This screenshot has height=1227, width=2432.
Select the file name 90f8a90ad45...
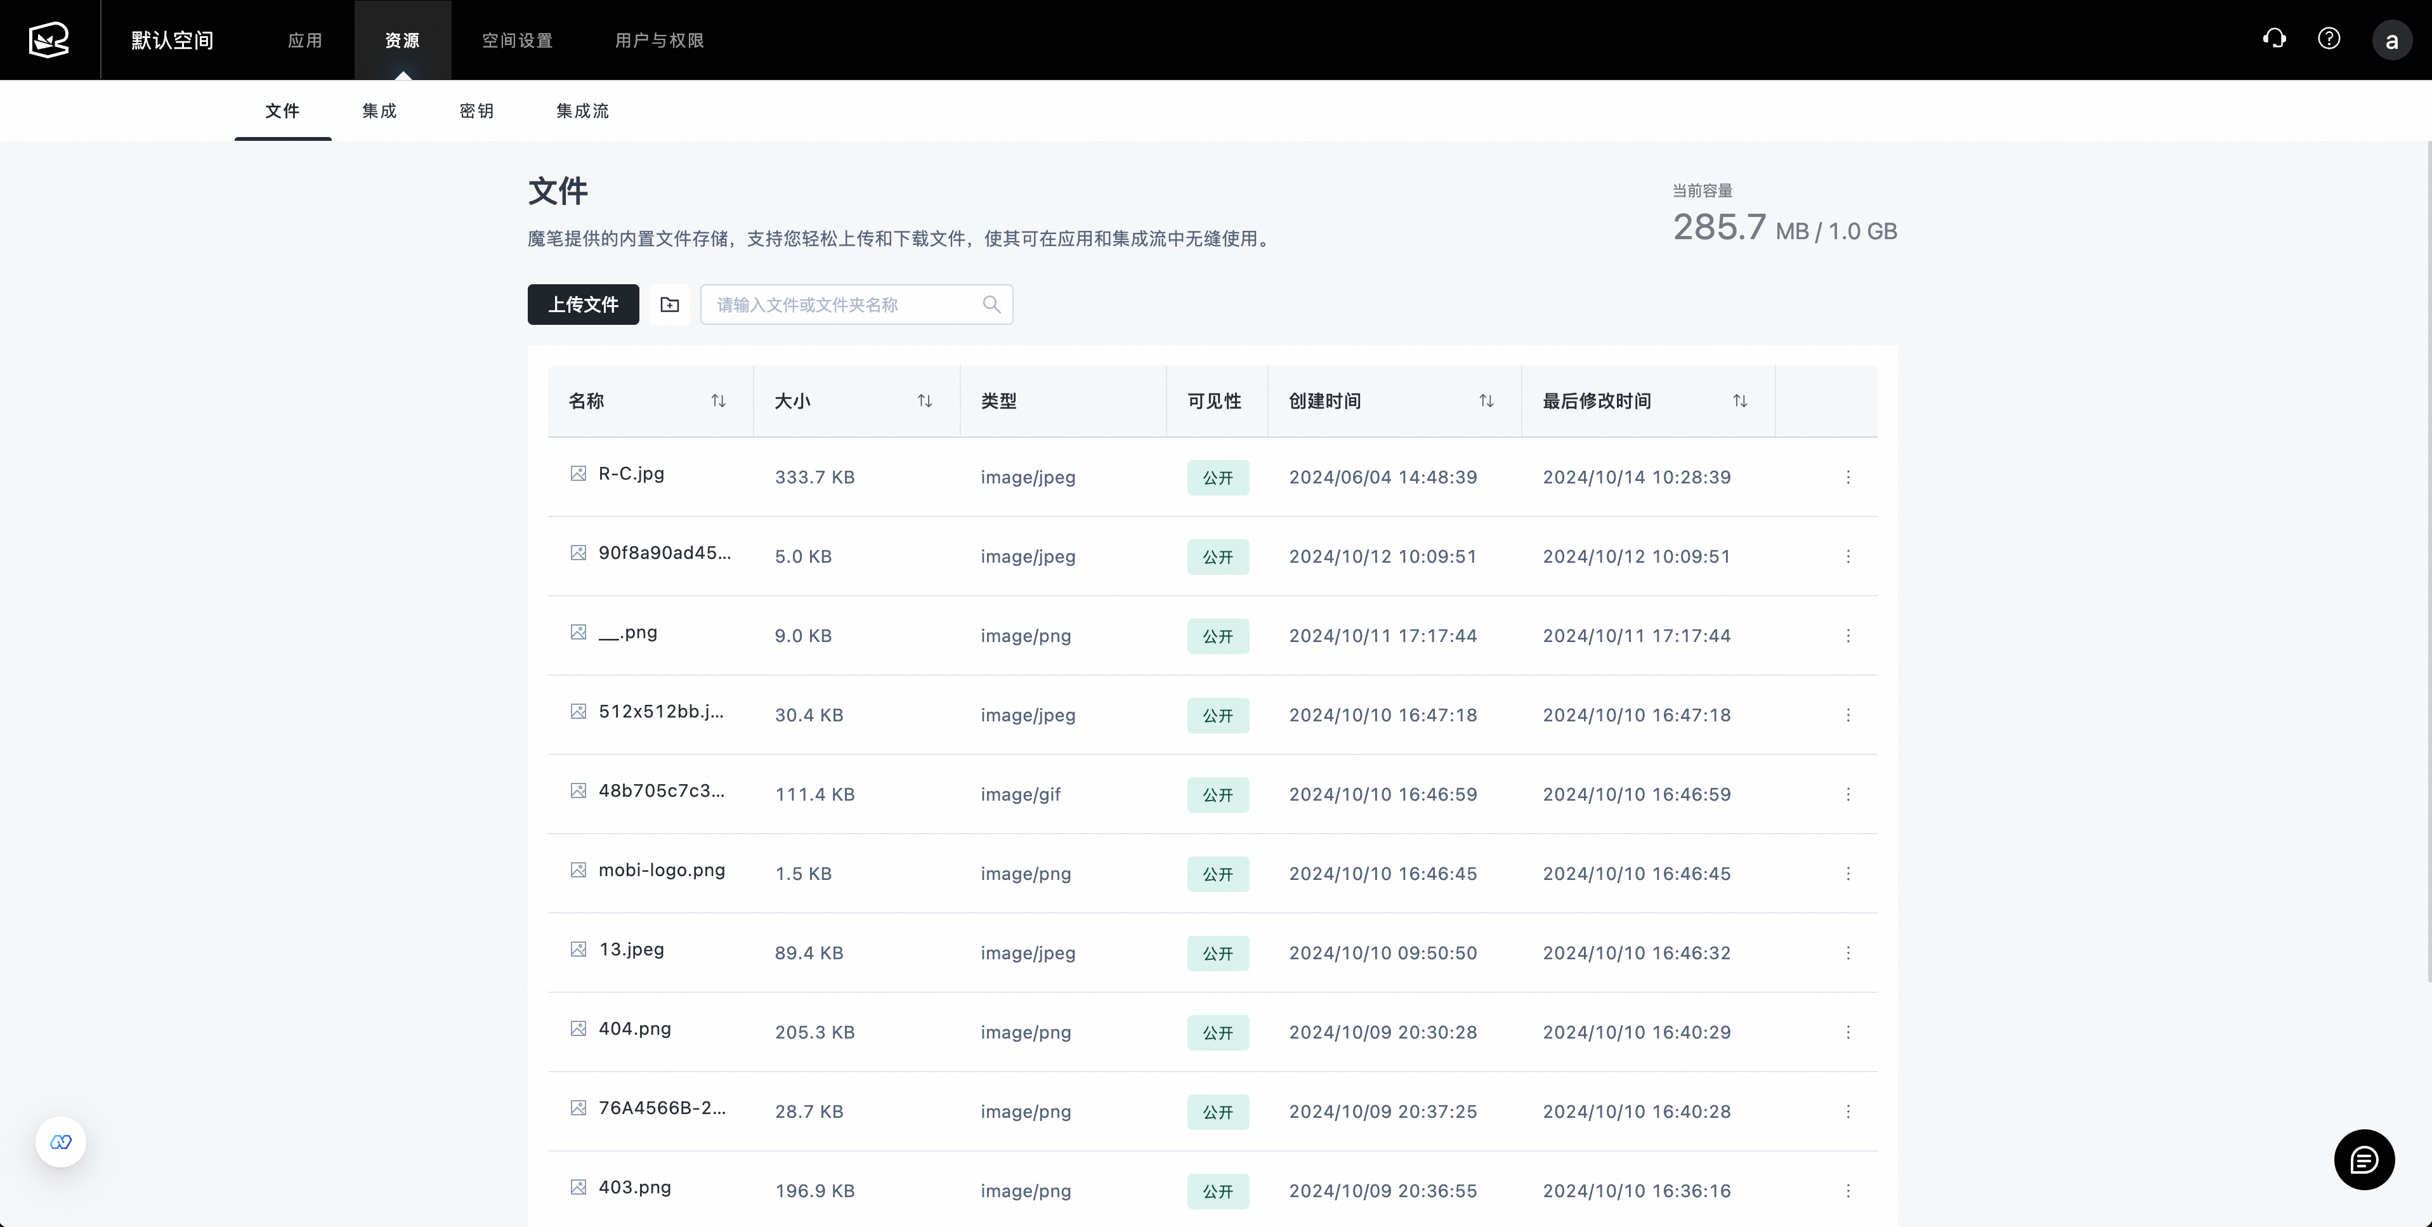click(x=665, y=553)
